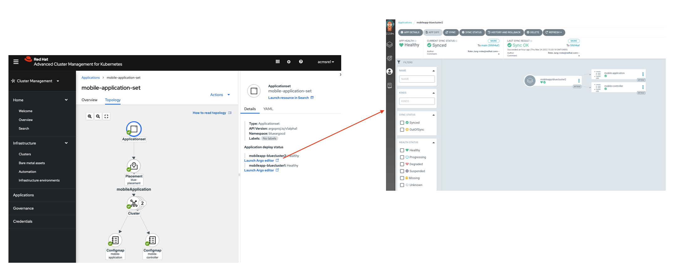Viewport: 678px width, 269px height.
Task: Select Configmap mobile-controller node
Action: pyautogui.click(x=152, y=240)
